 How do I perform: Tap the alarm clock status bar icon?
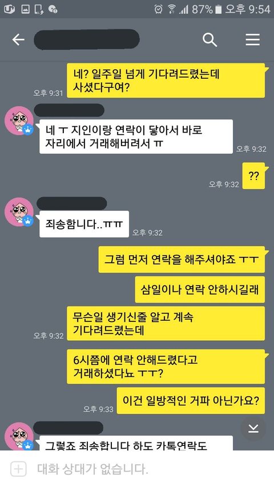pyautogui.click(x=159, y=9)
